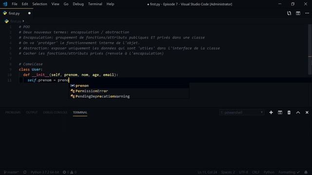Click the VS Code logo icon

coord(5,4)
